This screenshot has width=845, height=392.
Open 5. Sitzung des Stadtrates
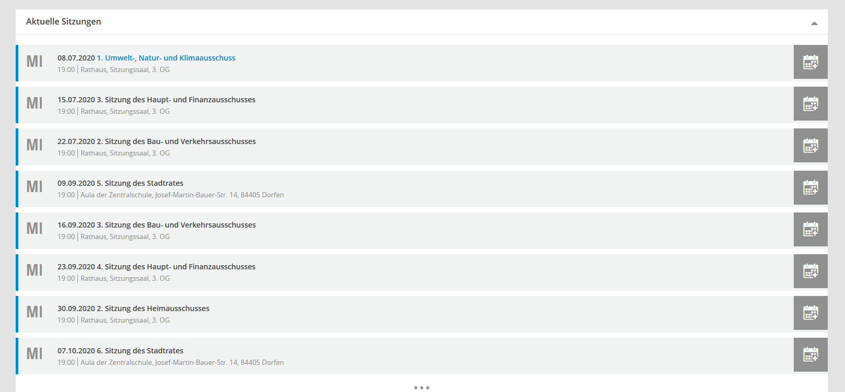click(140, 183)
